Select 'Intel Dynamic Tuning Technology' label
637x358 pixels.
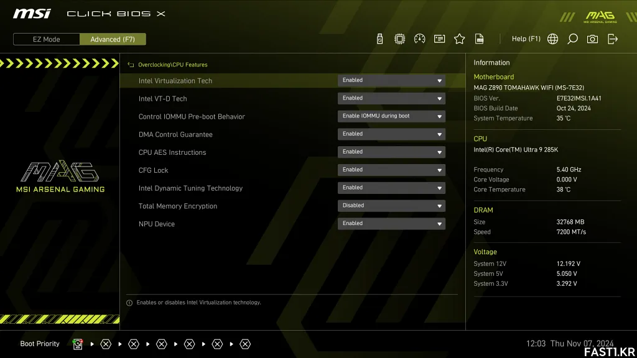[x=190, y=188]
